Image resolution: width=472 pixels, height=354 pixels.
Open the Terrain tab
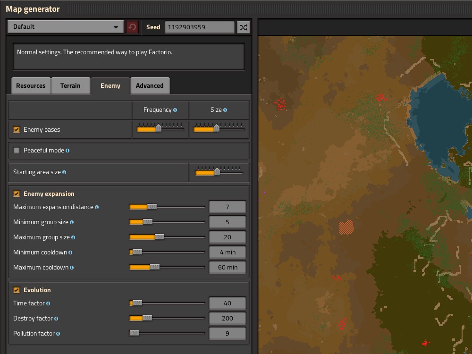pyautogui.click(x=71, y=85)
